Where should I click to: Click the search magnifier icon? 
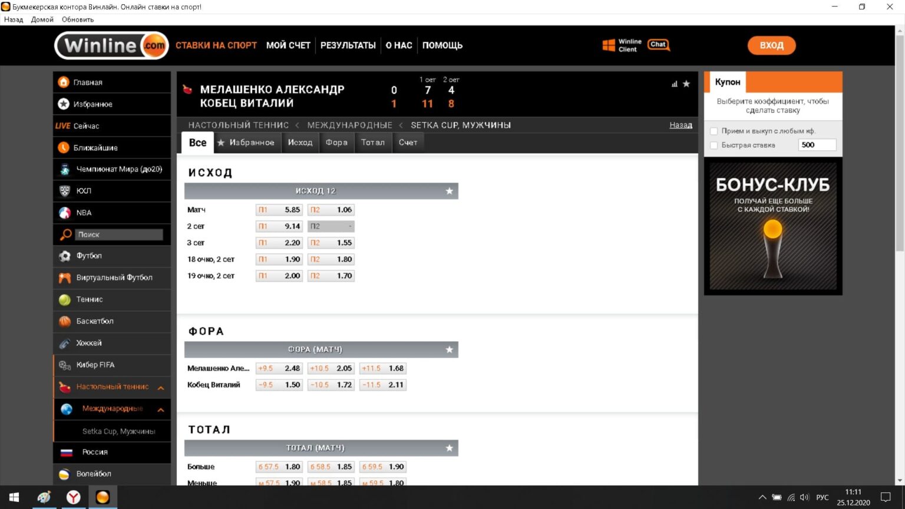coord(66,234)
